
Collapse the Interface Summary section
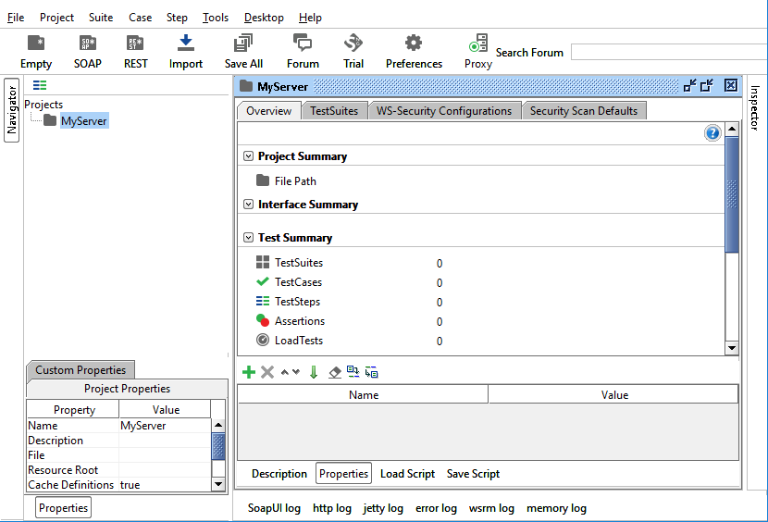(248, 205)
